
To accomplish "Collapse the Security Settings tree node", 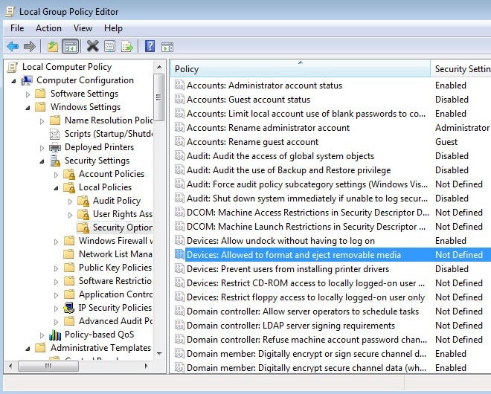I will tap(42, 161).
